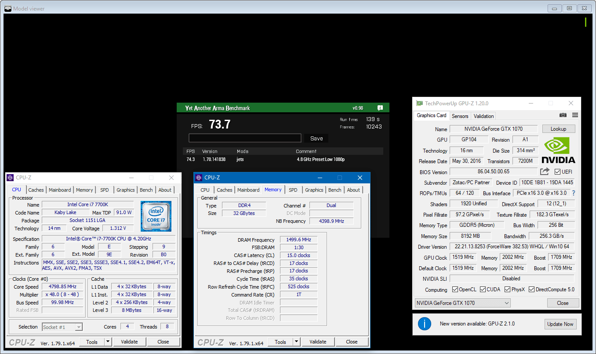Click the Driver Version 22.21.13.8253 field
Image resolution: width=596 pixels, height=354 pixels.
coord(512,247)
